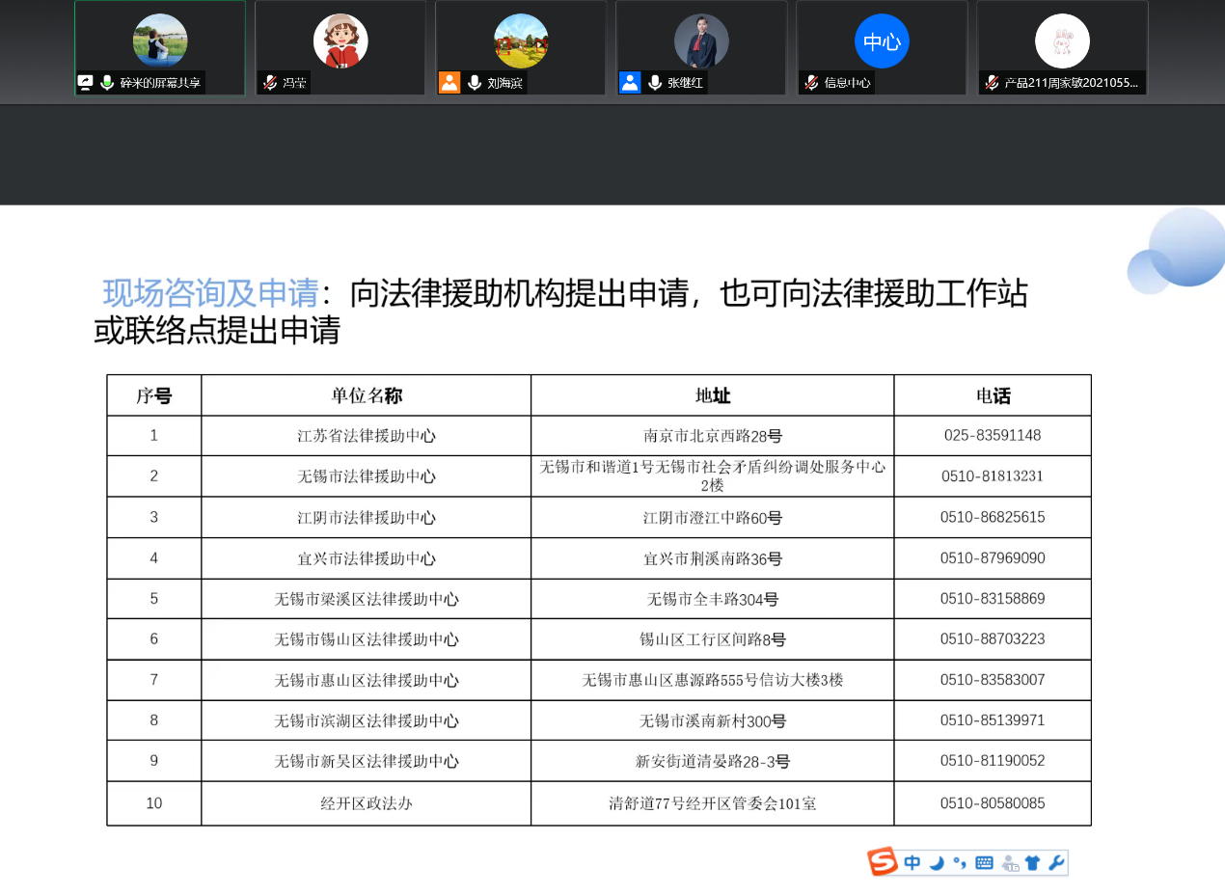Open the Sogou skin shirt icon
Image resolution: width=1225 pixels, height=895 pixels.
tap(1033, 862)
